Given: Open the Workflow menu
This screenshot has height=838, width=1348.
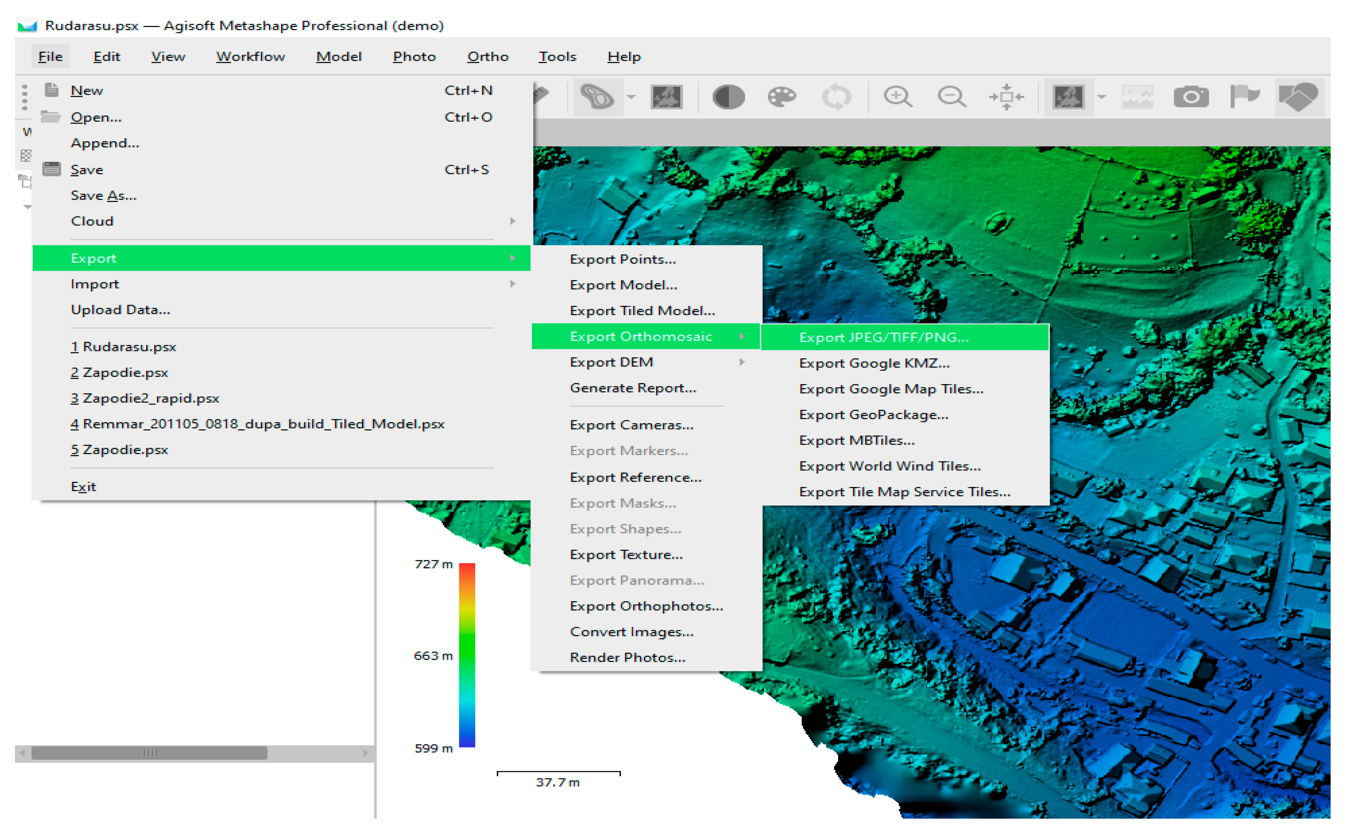Looking at the screenshot, I should pyautogui.click(x=250, y=56).
